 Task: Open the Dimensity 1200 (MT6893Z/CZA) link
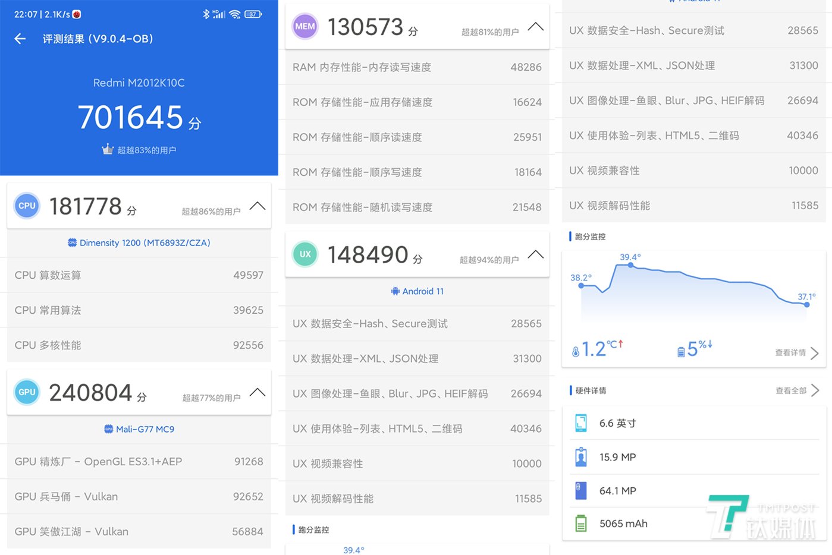[139, 242]
